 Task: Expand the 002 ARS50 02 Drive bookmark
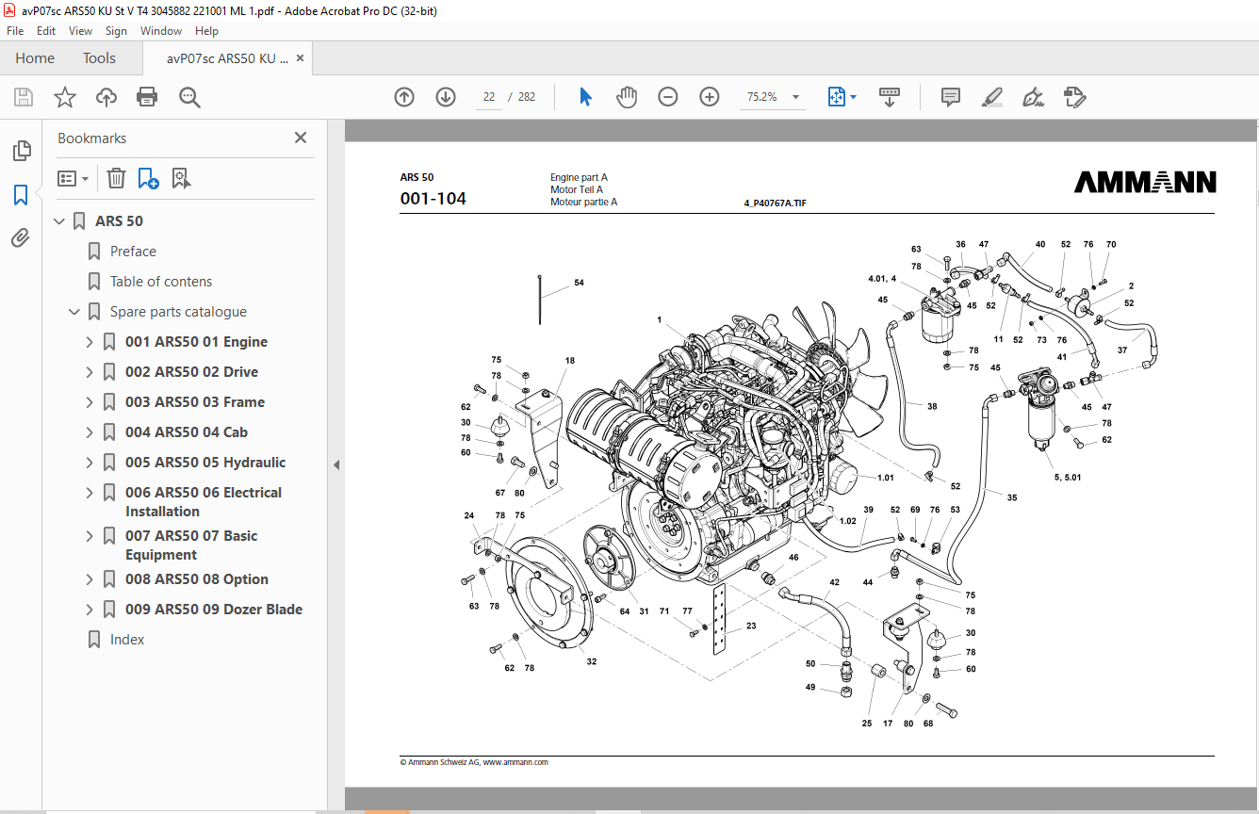click(x=90, y=372)
